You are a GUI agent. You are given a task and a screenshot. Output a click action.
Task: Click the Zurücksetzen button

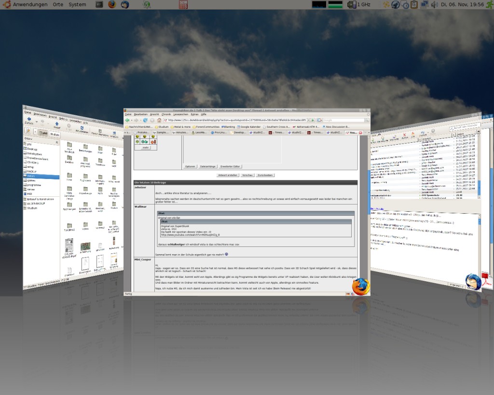pyautogui.click(x=265, y=175)
